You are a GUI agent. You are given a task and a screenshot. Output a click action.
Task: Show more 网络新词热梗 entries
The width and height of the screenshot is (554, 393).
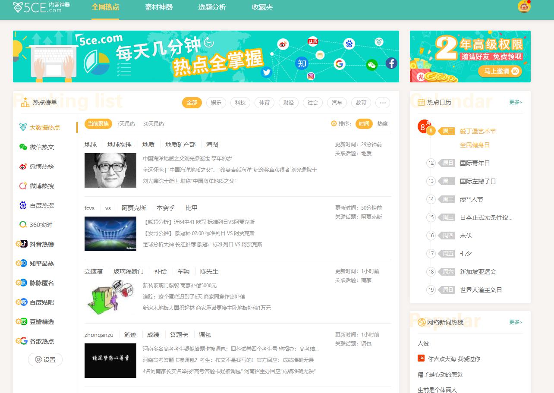pos(515,322)
